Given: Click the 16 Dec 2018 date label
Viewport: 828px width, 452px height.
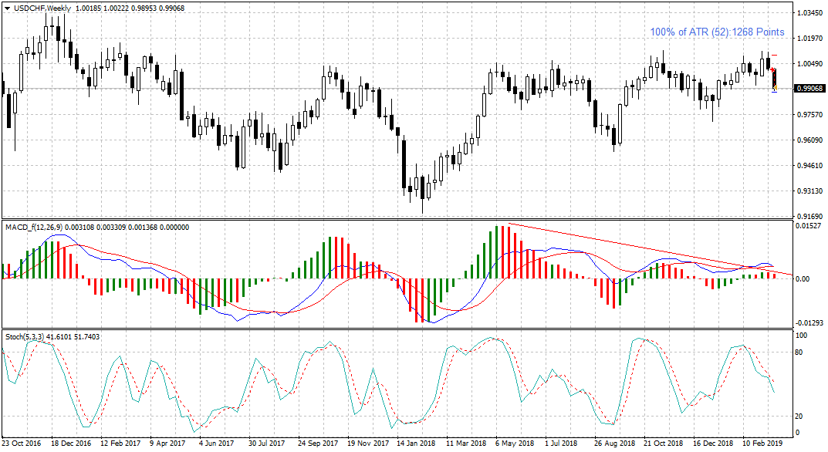Looking at the screenshot, I should click(x=713, y=443).
